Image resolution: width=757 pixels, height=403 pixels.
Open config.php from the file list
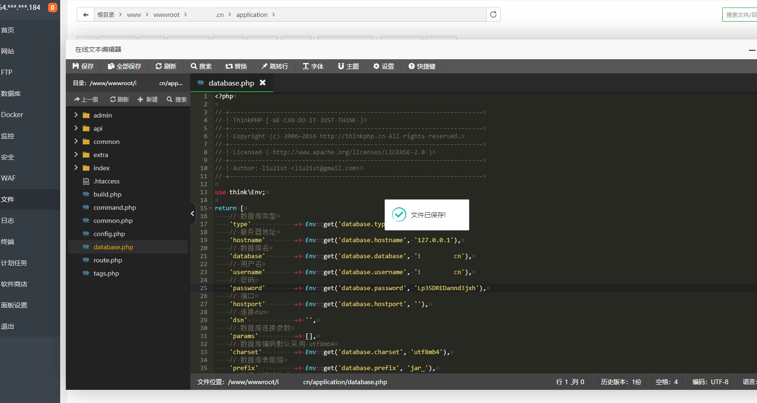pos(109,234)
